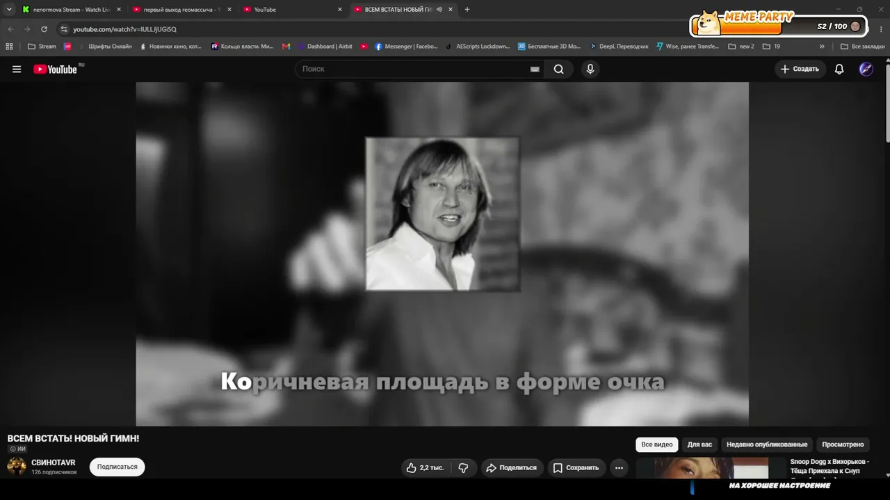The height and width of the screenshot is (500, 890).
Task: Open the Бесплатные 3D Mo... bookmark
Action: pos(549,47)
